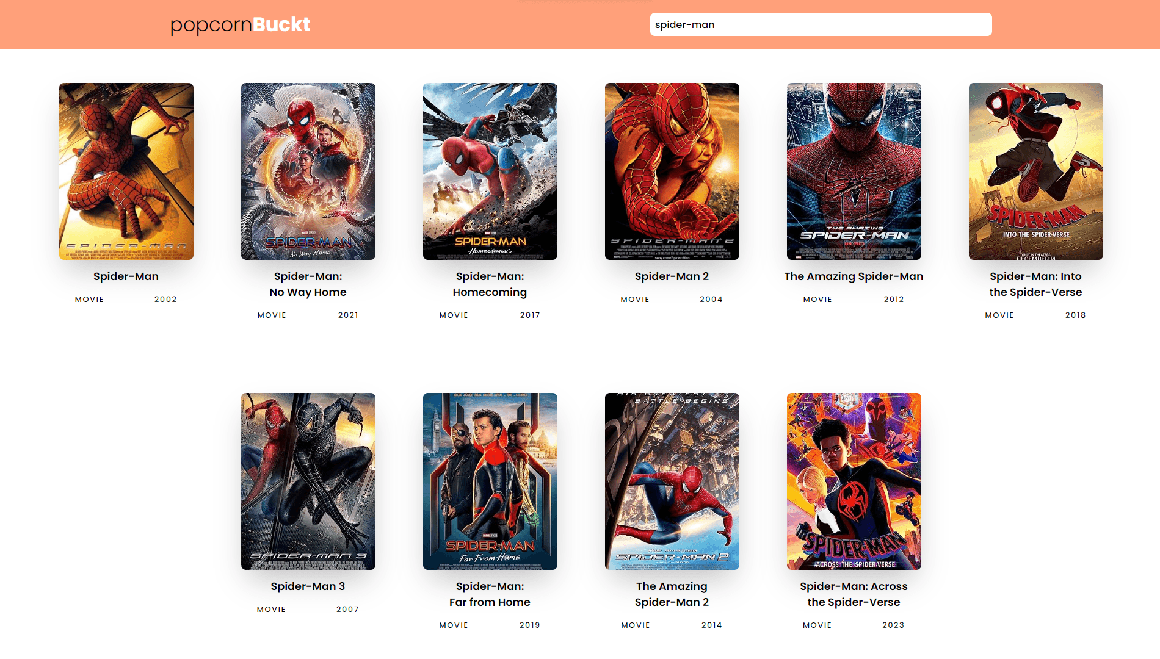Viewport: 1160px width, 659px height.
Task: Select the "MOVIE" label beside year 2012
Action: pos(817,300)
